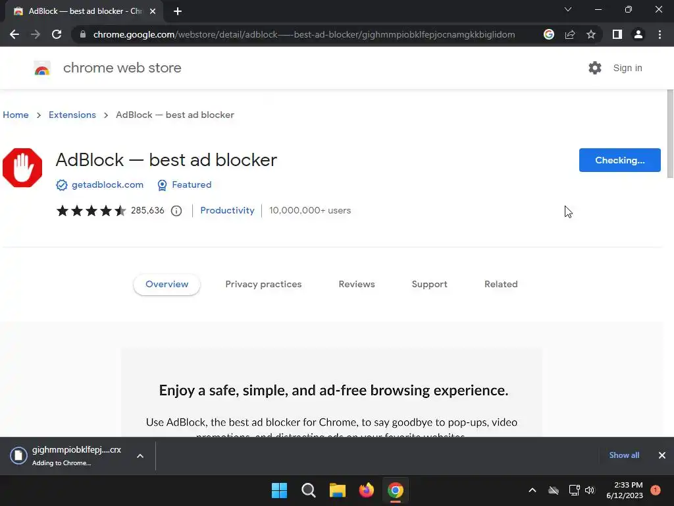The width and height of the screenshot is (674, 506).
Task: Click the verified publisher badge icon
Action: point(61,185)
